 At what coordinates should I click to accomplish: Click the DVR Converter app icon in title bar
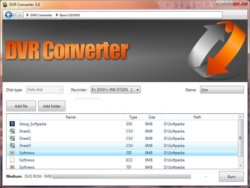[5, 5]
